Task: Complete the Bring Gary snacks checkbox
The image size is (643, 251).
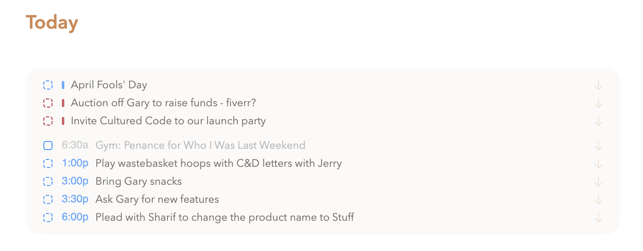Action: coord(48,182)
